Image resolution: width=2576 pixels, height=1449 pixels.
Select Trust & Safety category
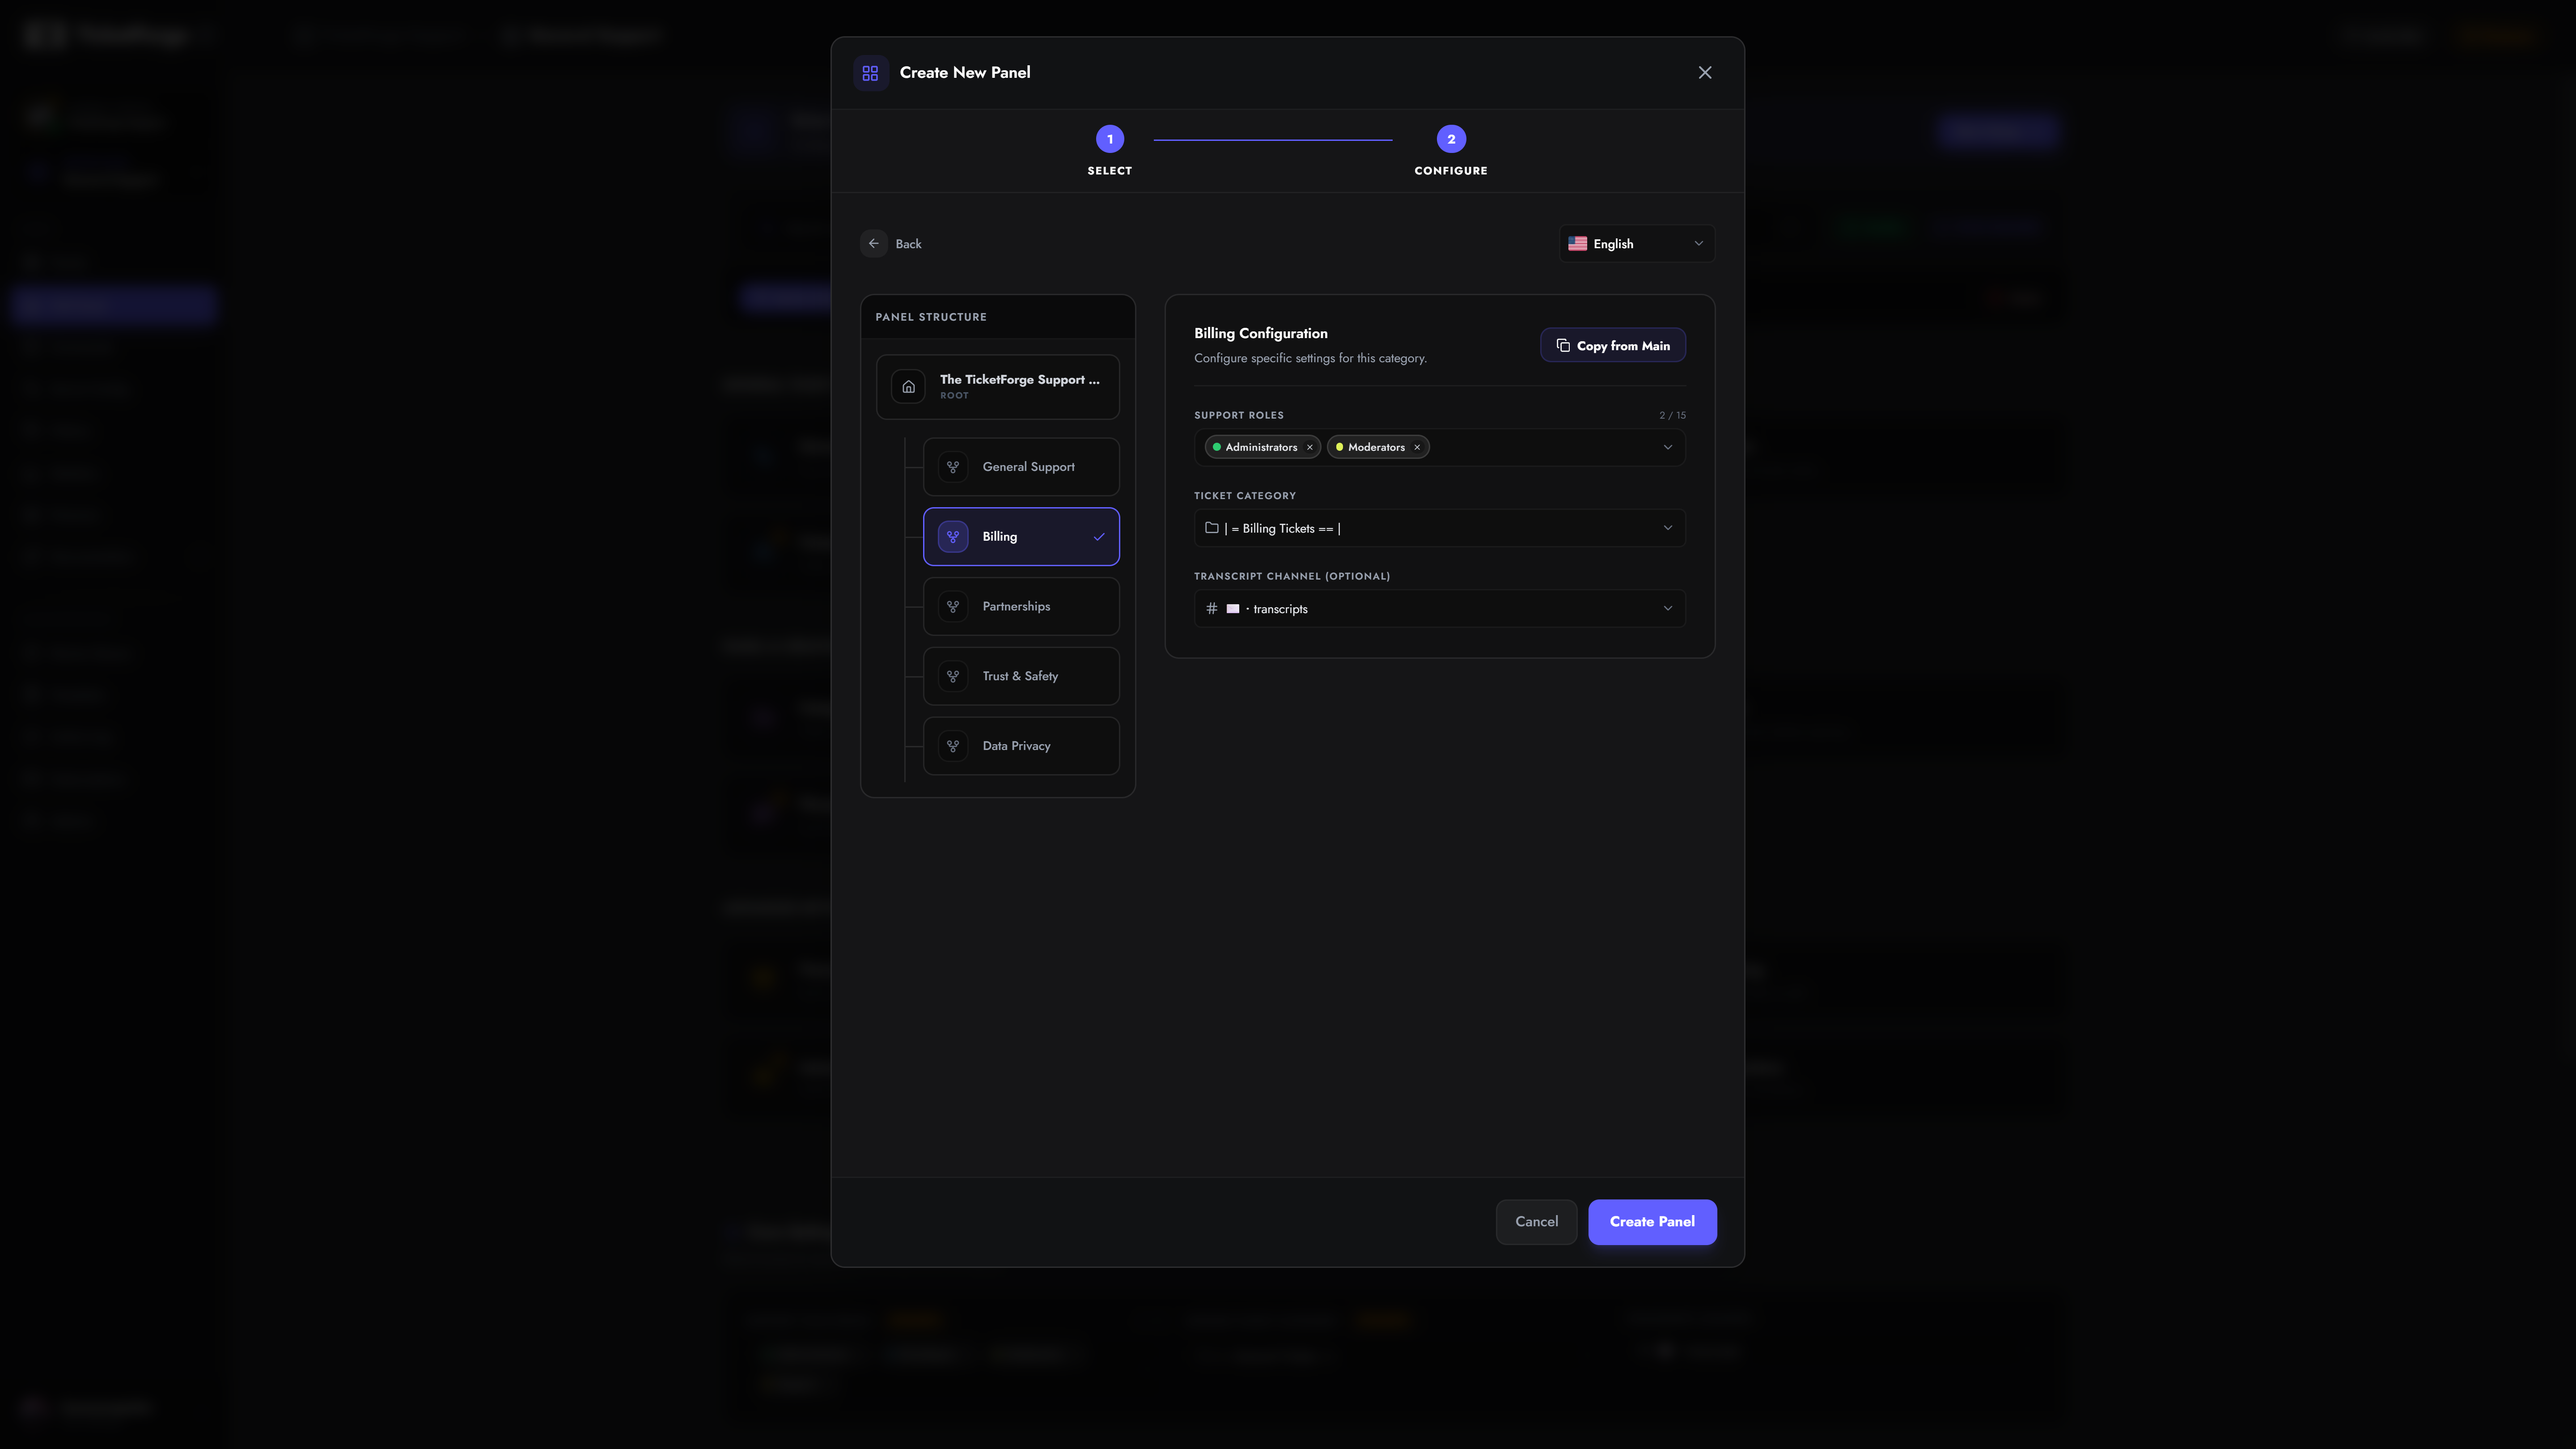pyautogui.click(x=1021, y=676)
